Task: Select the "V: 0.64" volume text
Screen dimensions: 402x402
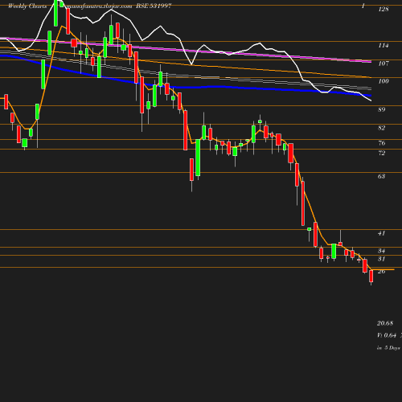Action: (x=387, y=335)
